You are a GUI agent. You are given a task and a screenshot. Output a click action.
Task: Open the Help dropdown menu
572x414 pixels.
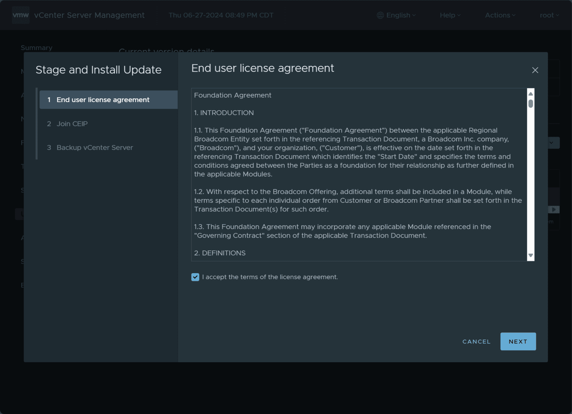click(450, 15)
